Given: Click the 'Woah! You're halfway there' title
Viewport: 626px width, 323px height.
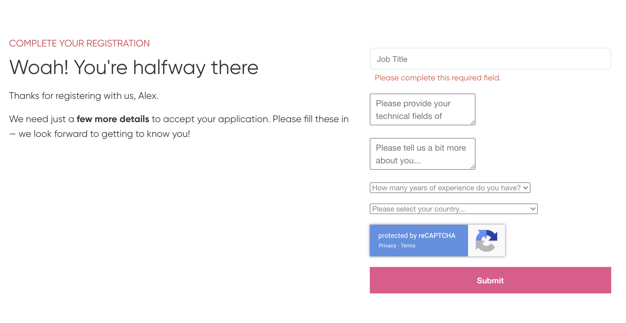Looking at the screenshot, I should click(x=134, y=67).
